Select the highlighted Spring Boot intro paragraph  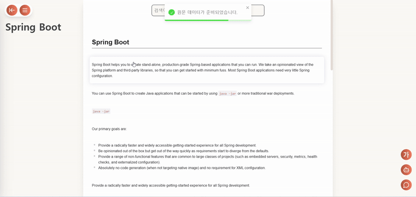(x=206, y=70)
